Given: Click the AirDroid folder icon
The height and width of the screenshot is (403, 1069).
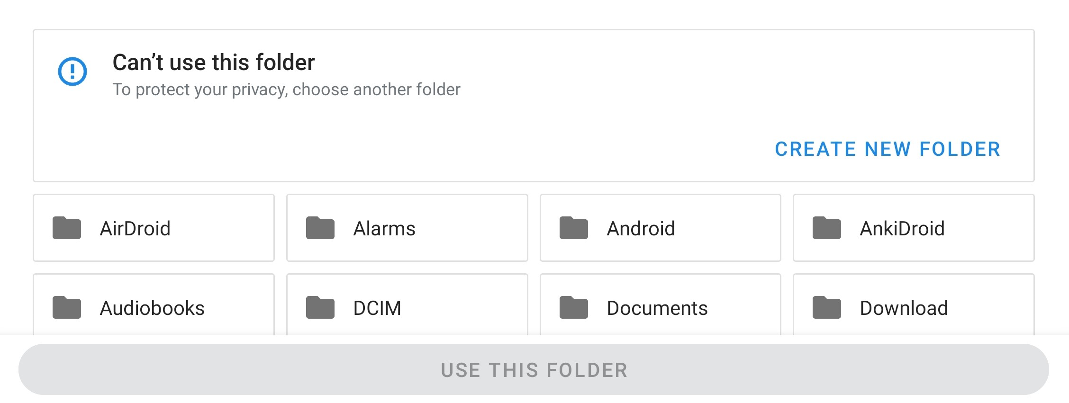Looking at the screenshot, I should (67, 228).
